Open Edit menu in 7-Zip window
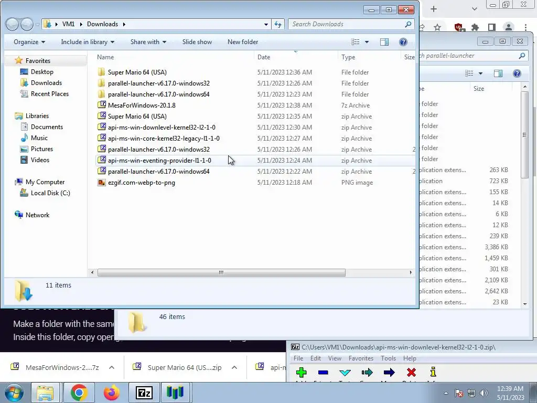The width and height of the screenshot is (537, 403). point(315,358)
